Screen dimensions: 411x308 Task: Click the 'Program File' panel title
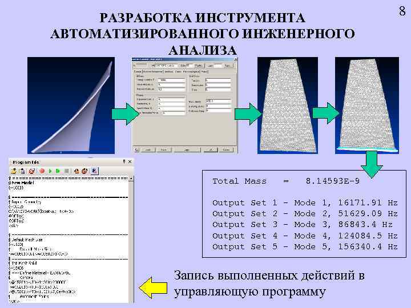click(26, 162)
